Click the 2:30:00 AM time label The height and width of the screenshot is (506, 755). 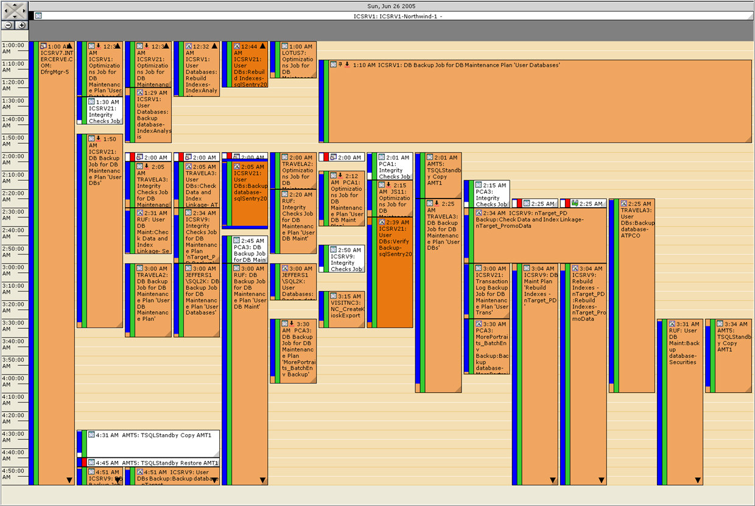pyautogui.click(x=13, y=214)
